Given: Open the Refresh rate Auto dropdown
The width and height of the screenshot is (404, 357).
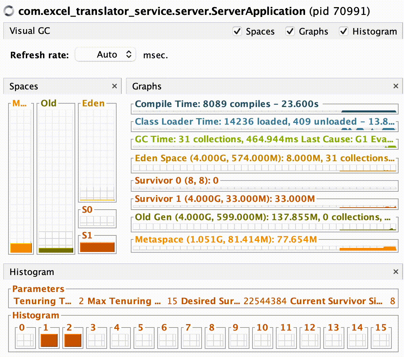Looking at the screenshot, I should [105, 54].
